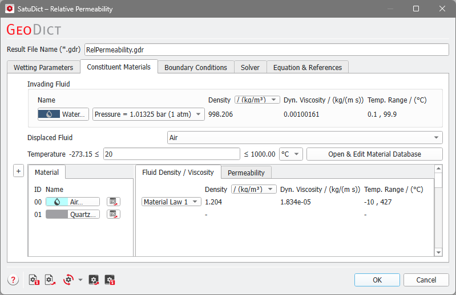Click the Result File Name input field
The width and height of the screenshot is (456, 295).
pyautogui.click(x=267, y=50)
